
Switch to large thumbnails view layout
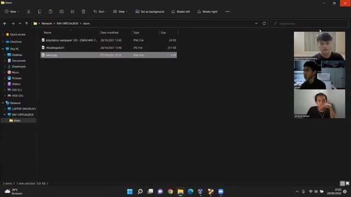[x=347, y=183]
